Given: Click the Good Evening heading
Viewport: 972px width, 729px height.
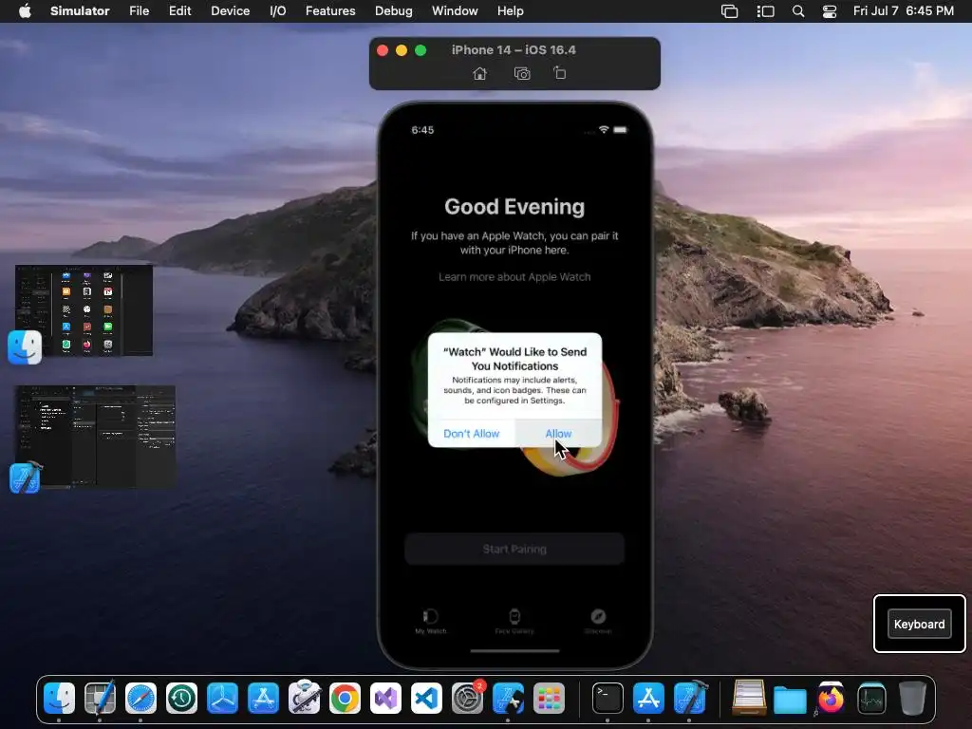Looking at the screenshot, I should click(514, 206).
